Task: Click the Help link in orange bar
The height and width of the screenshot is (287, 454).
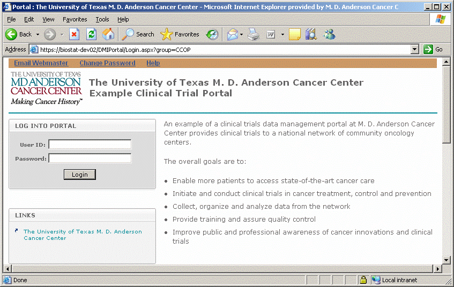Action: point(153,63)
